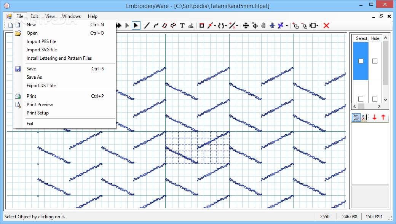Choose Print from the File menu

tap(65, 96)
